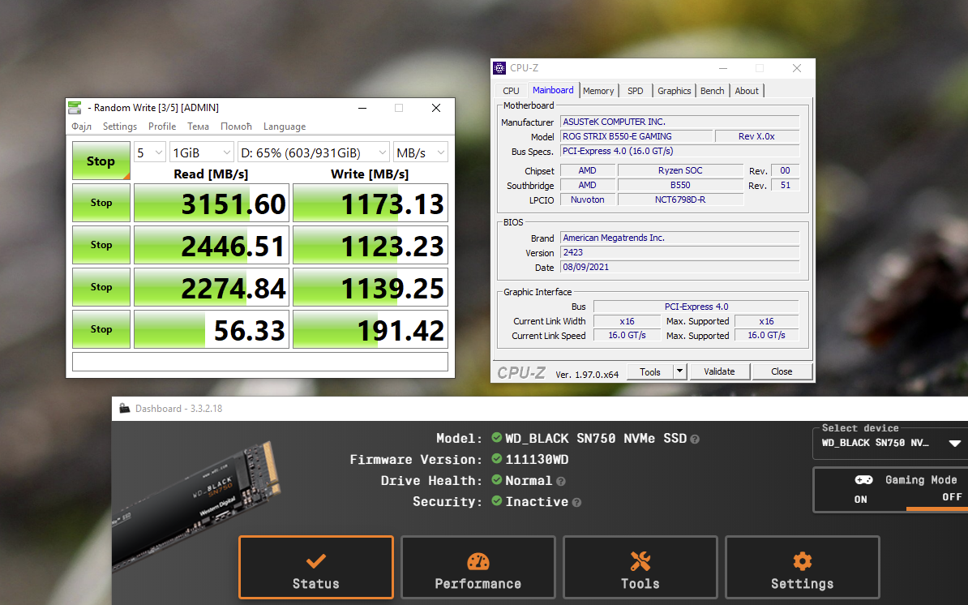Open the Performance section in Dashboard
The height and width of the screenshot is (605, 968).
pyautogui.click(x=478, y=568)
